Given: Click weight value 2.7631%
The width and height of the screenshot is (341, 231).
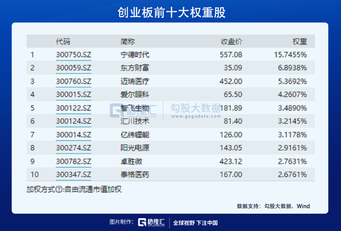Looking at the screenshot, I should 292,161.
